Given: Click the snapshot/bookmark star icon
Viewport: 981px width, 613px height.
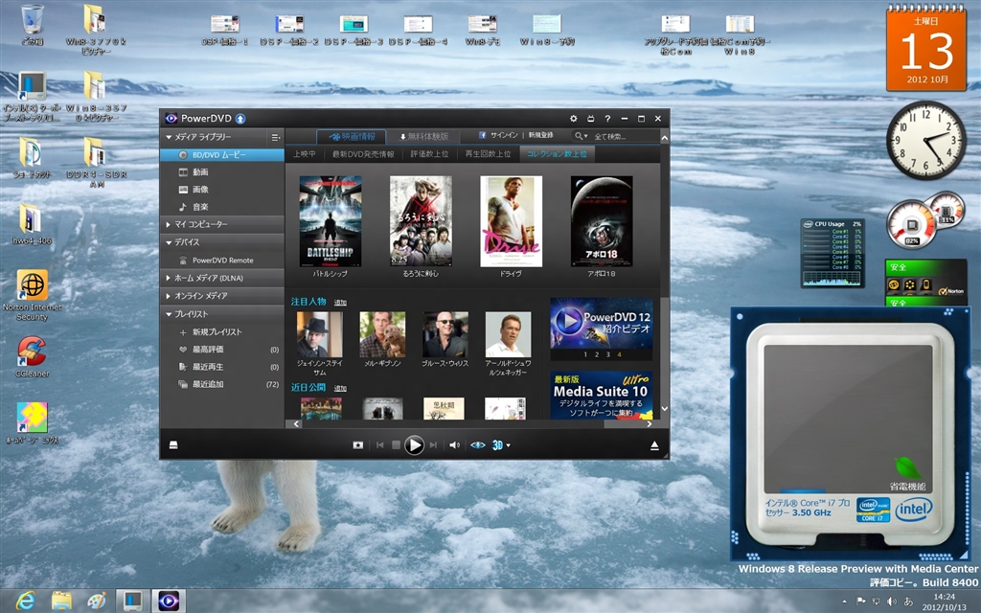Looking at the screenshot, I should click(358, 445).
